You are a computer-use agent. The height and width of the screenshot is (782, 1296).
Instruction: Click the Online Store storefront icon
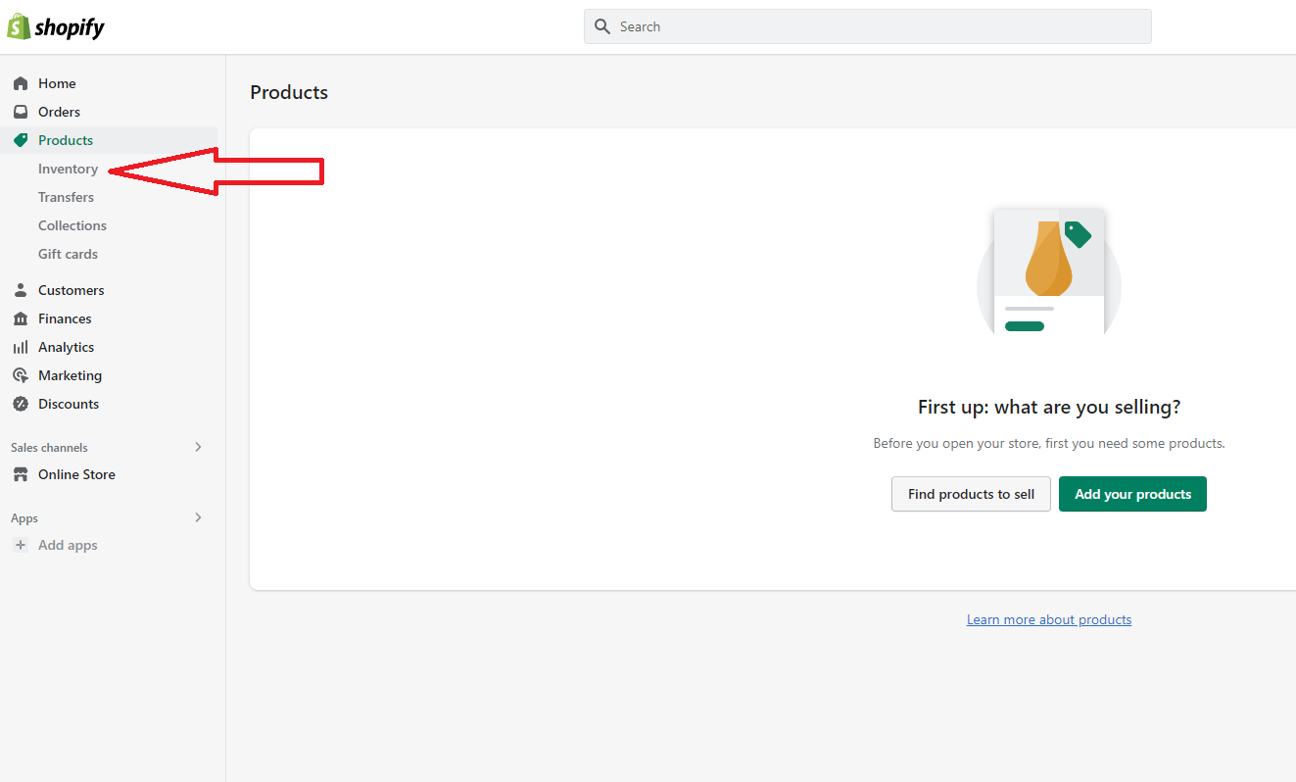(x=21, y=474)
